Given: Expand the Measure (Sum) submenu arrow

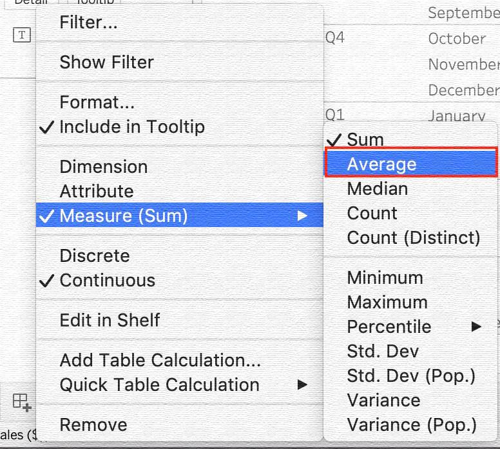Looking at the screenshot, I should click(302, 215).
